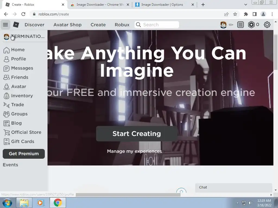Toggle the hamburger navigation menu
The image size is (278, 208).
coord(5,25)
